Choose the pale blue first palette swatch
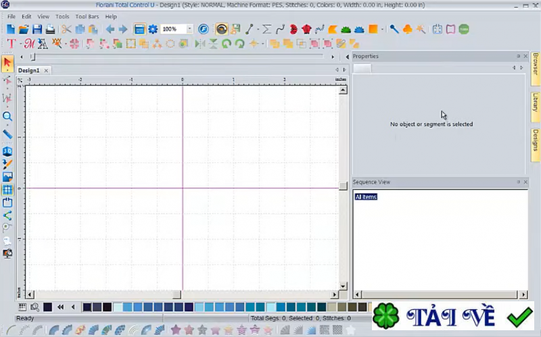 [118, 307]
